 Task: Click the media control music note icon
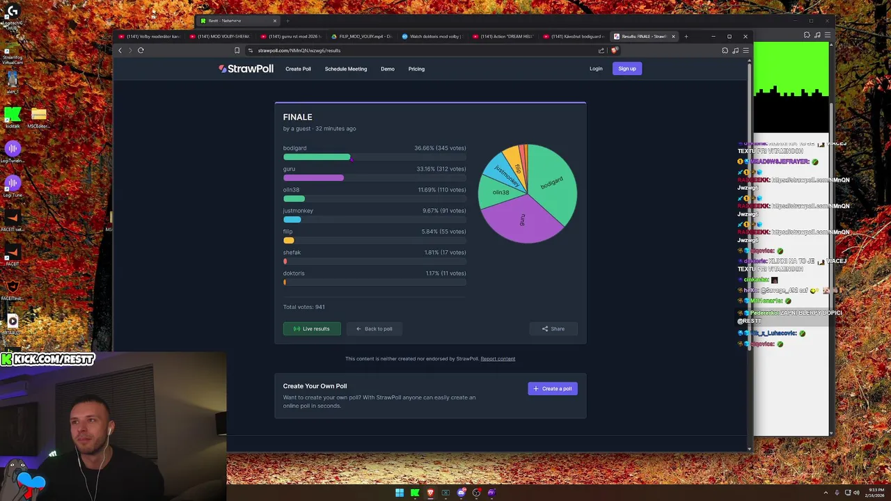point(735,50)
